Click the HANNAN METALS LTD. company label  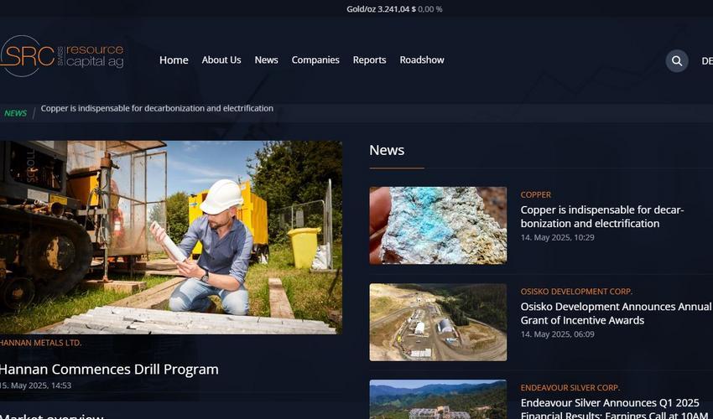pyautogui.click(x=41, y=343)
